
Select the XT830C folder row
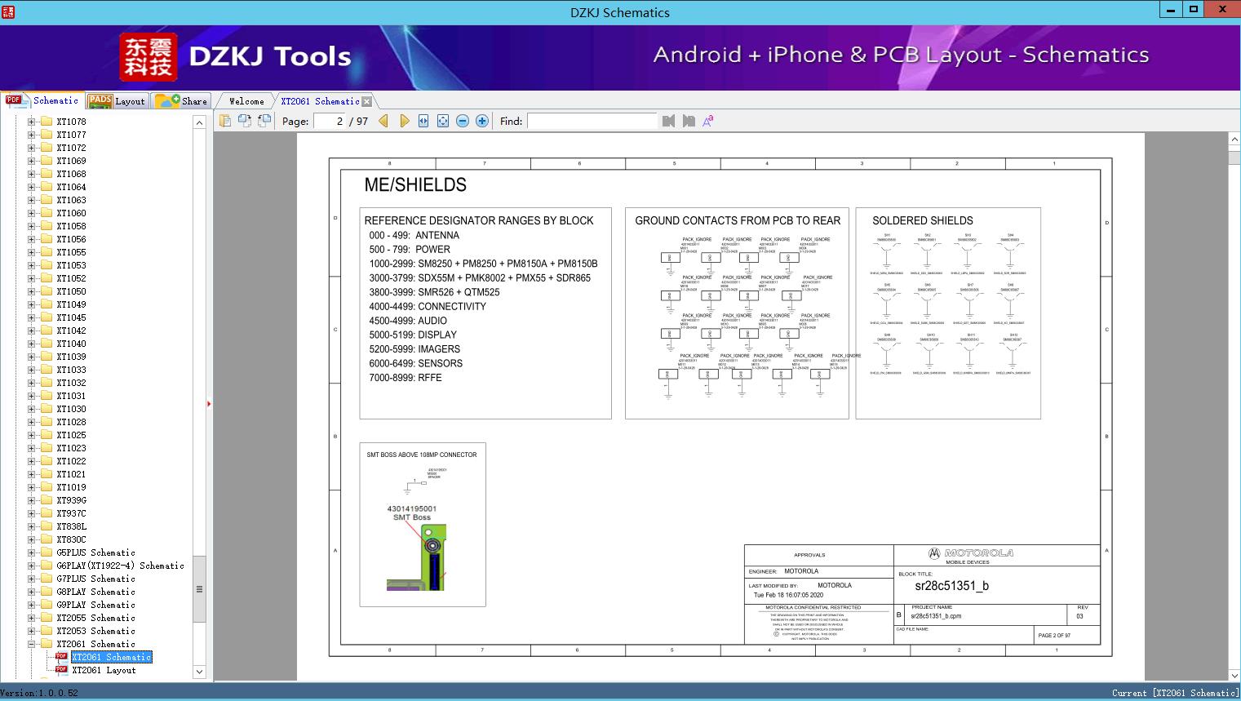(x=71, y=539)
